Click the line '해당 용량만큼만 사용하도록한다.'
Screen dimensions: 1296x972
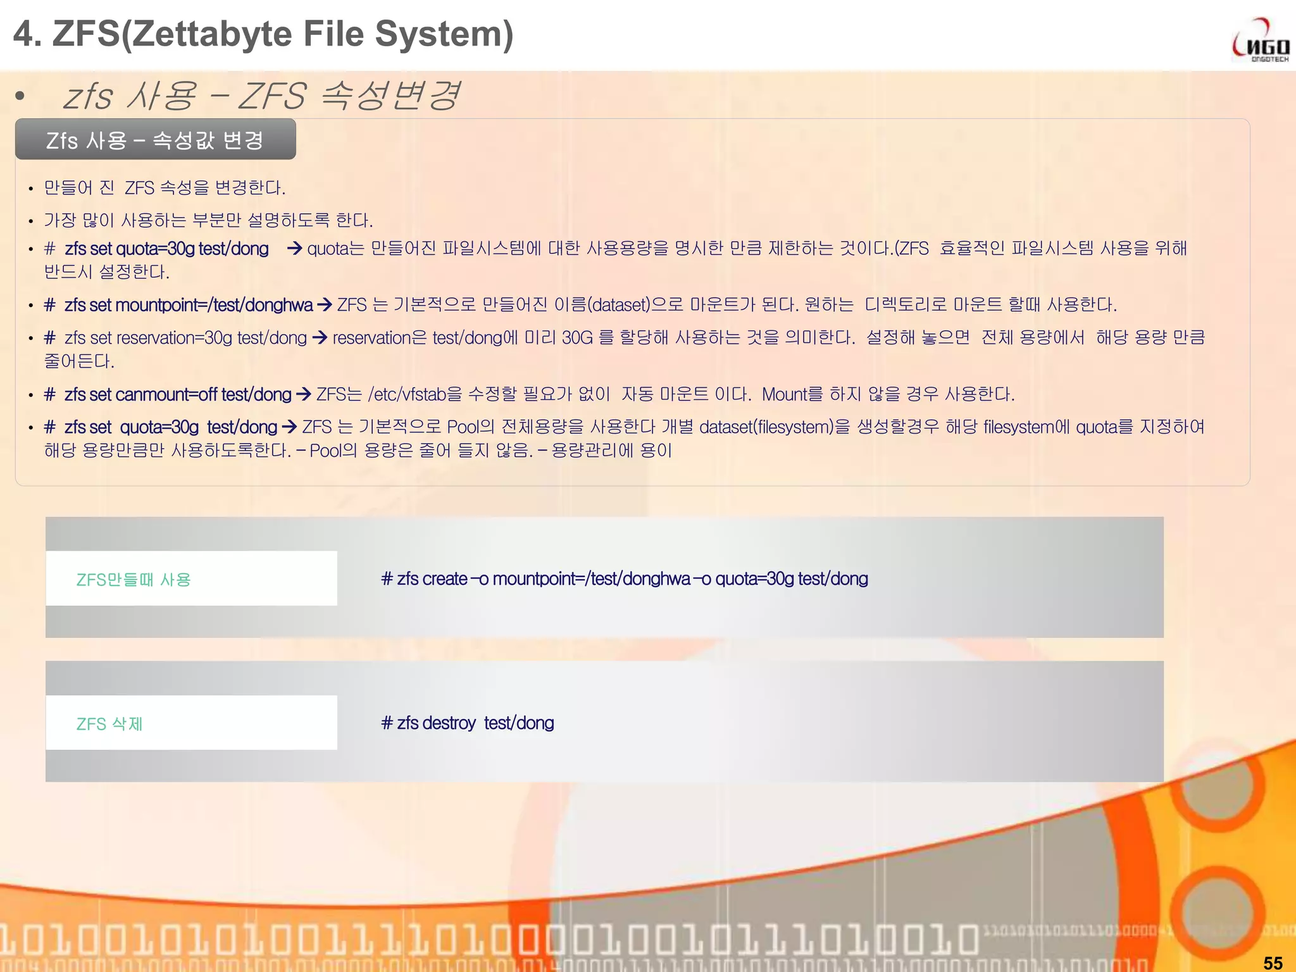[x=168, y=451]
